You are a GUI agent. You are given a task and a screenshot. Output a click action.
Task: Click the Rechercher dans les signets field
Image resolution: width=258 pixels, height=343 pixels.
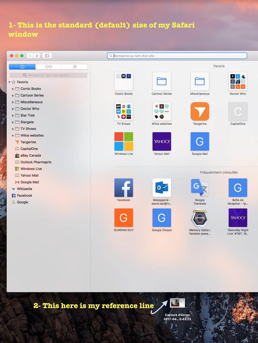tap(48, 75)
